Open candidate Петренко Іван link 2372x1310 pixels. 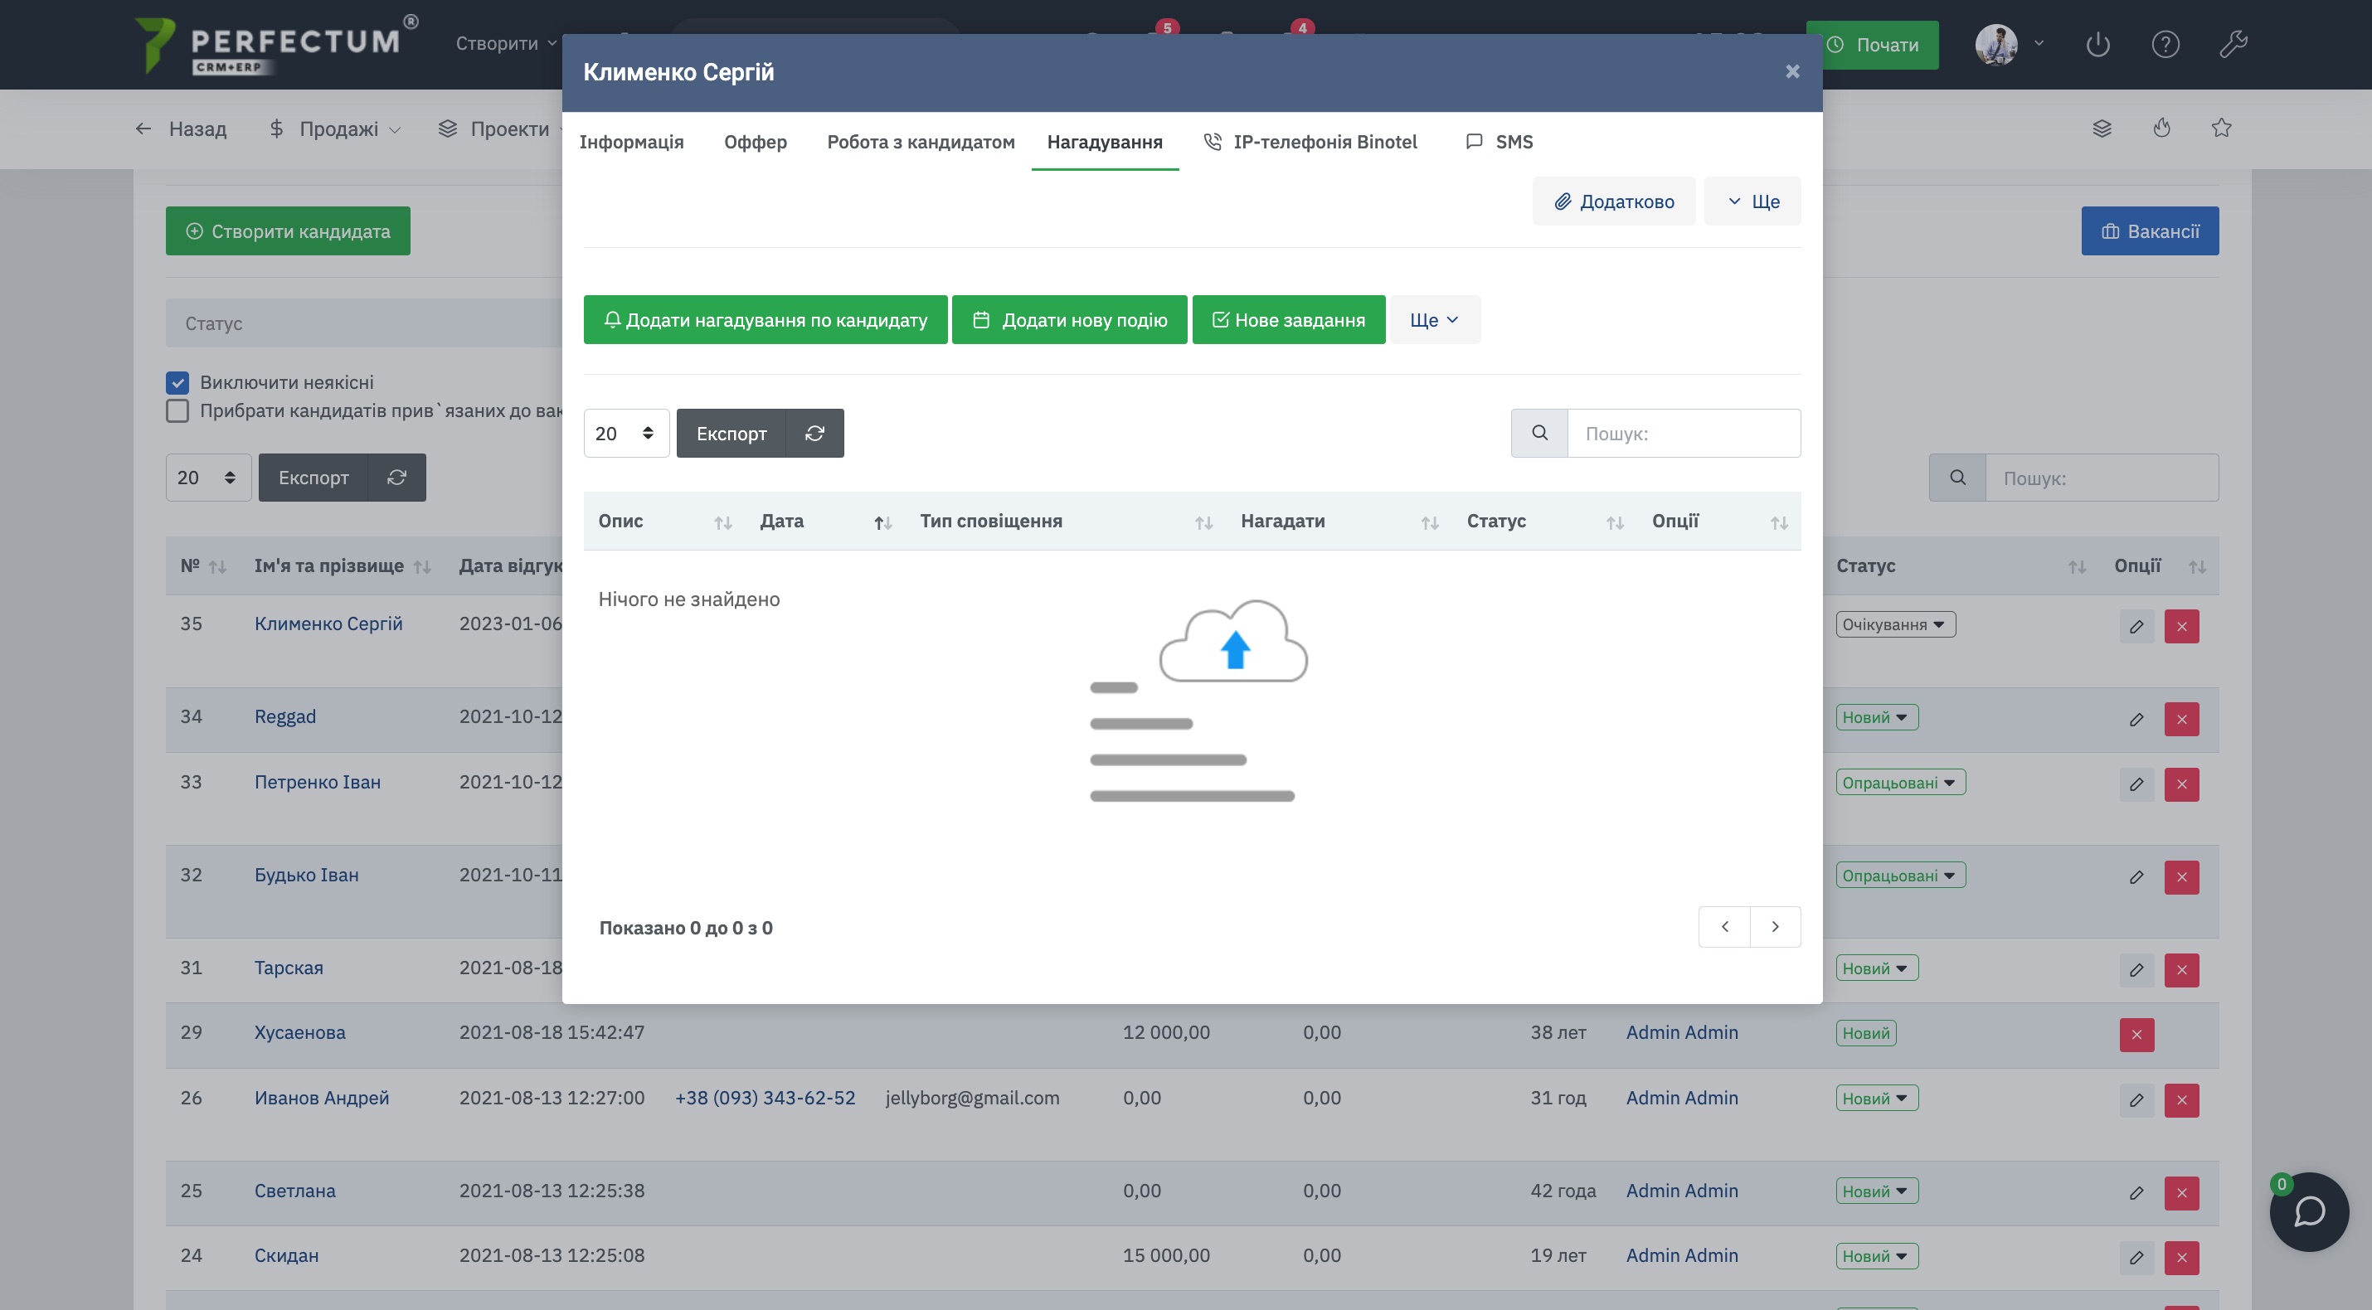pyautogui.click(x=318, y=782)
